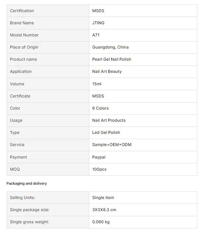201x231 pixels.
Task: Click the A71 model number value
Action: (x=96, y=35)
